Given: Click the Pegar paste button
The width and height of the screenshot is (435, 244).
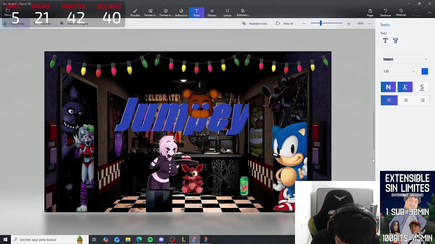Looking at the screenshot, I should (x=370, y=13).
